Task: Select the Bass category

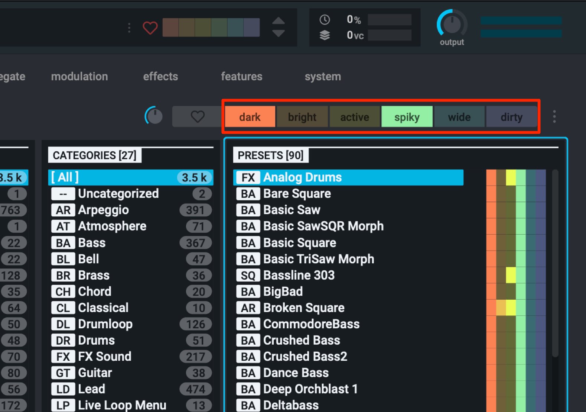Action: 131,243
